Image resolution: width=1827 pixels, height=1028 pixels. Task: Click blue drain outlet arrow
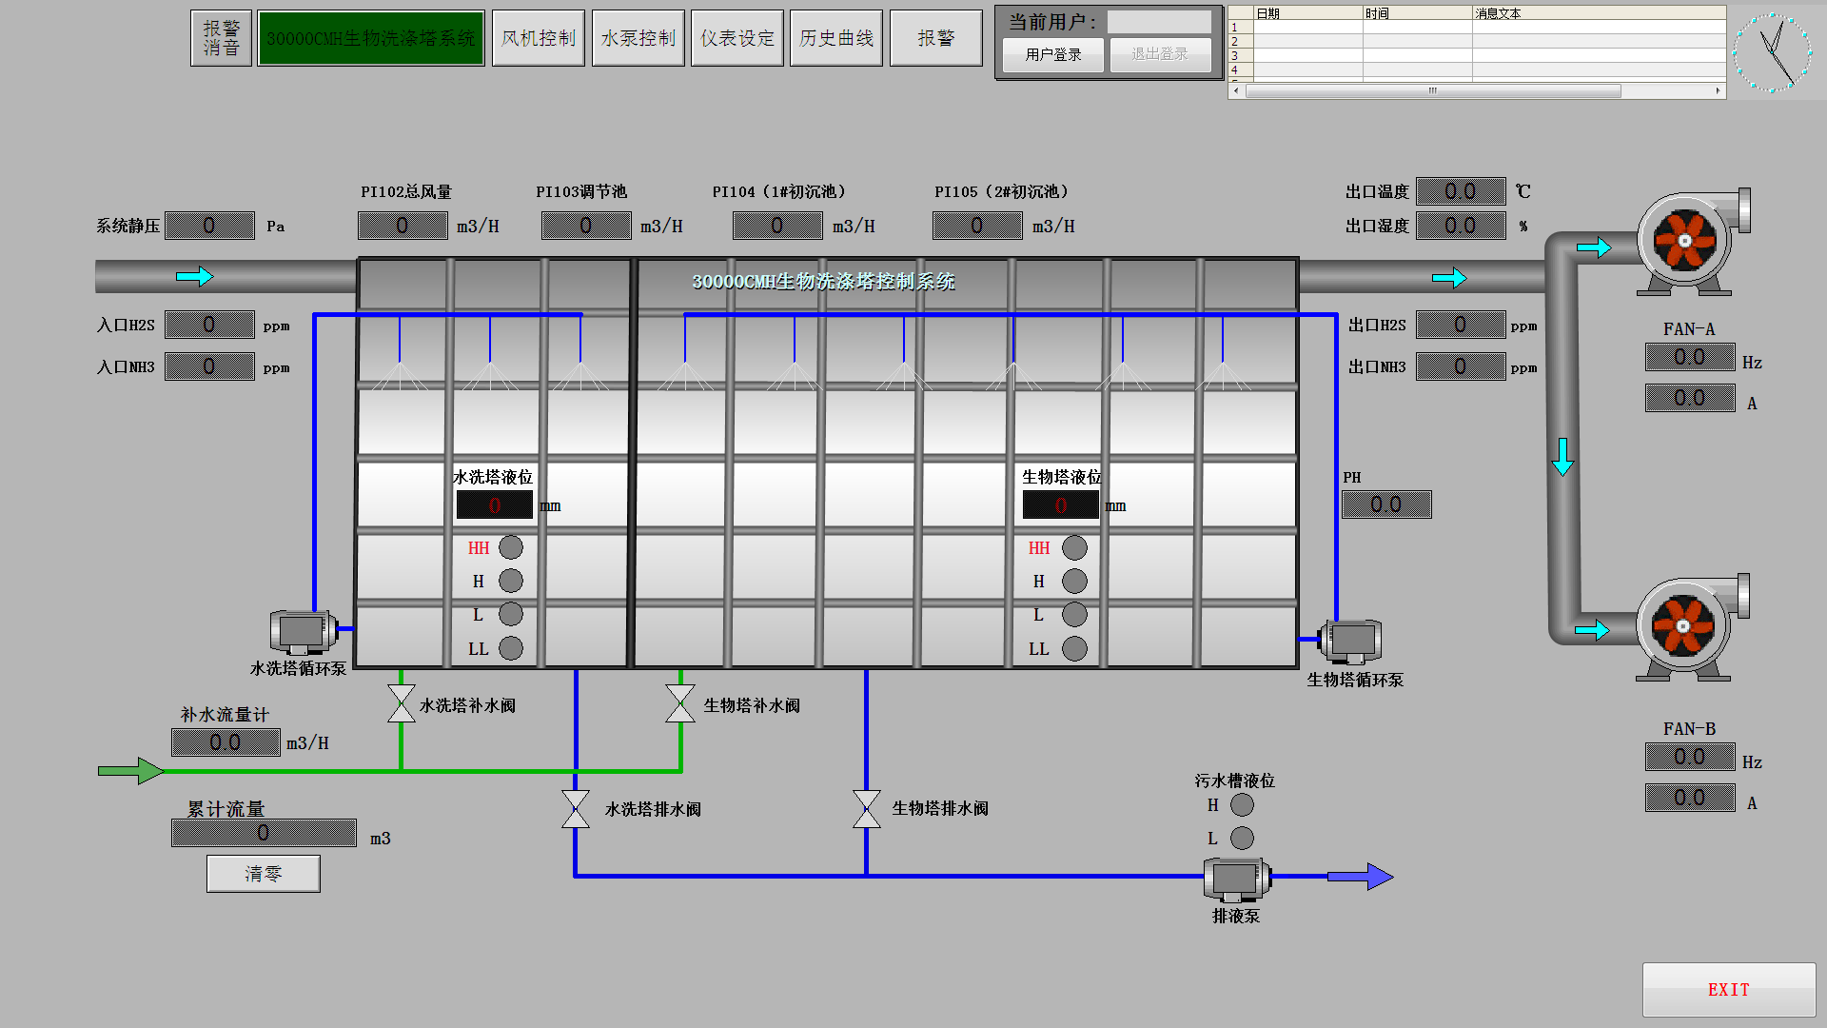tap(1361, 876)
